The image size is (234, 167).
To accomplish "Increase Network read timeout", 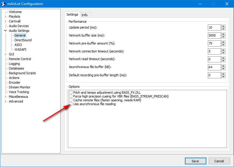I will coord(223,58).
